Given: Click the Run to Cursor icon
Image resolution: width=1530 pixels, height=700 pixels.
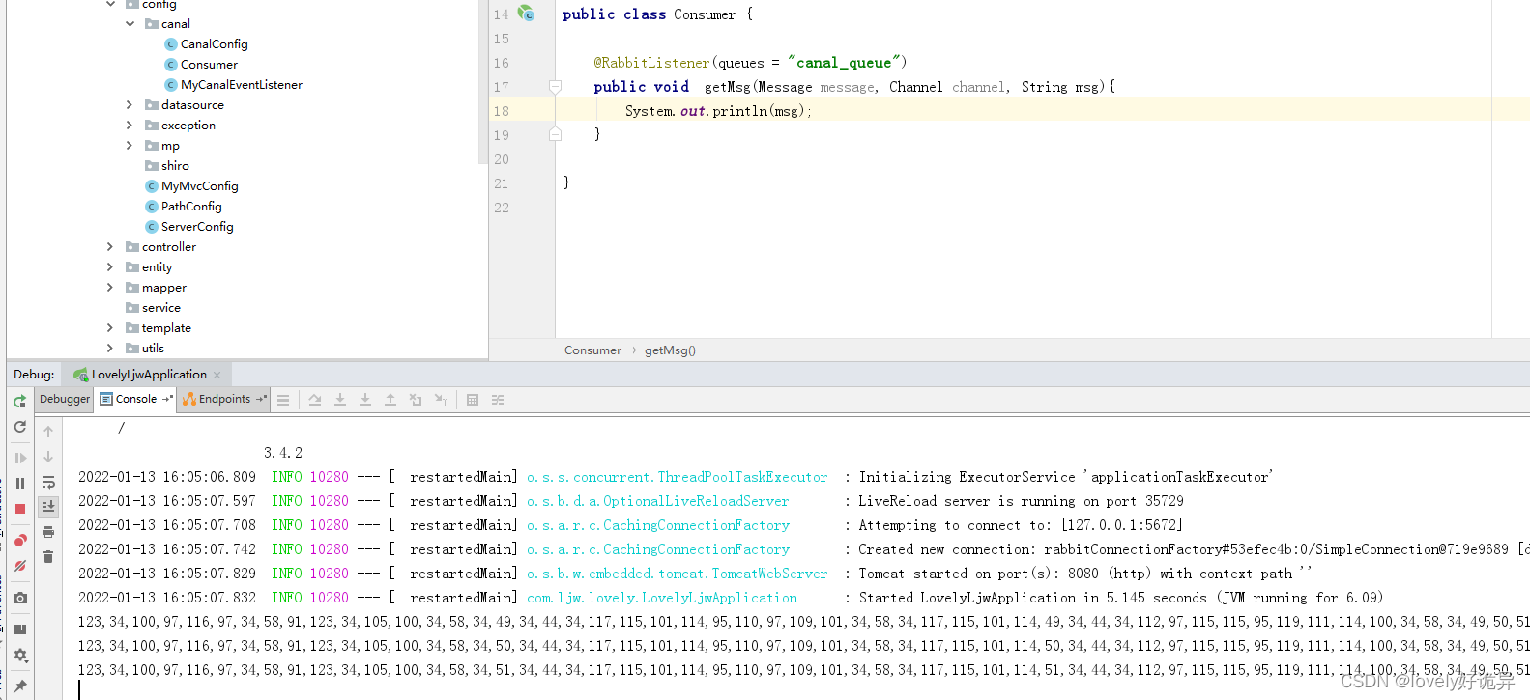Looking at the screenshot, I should [x=441, y=400].
